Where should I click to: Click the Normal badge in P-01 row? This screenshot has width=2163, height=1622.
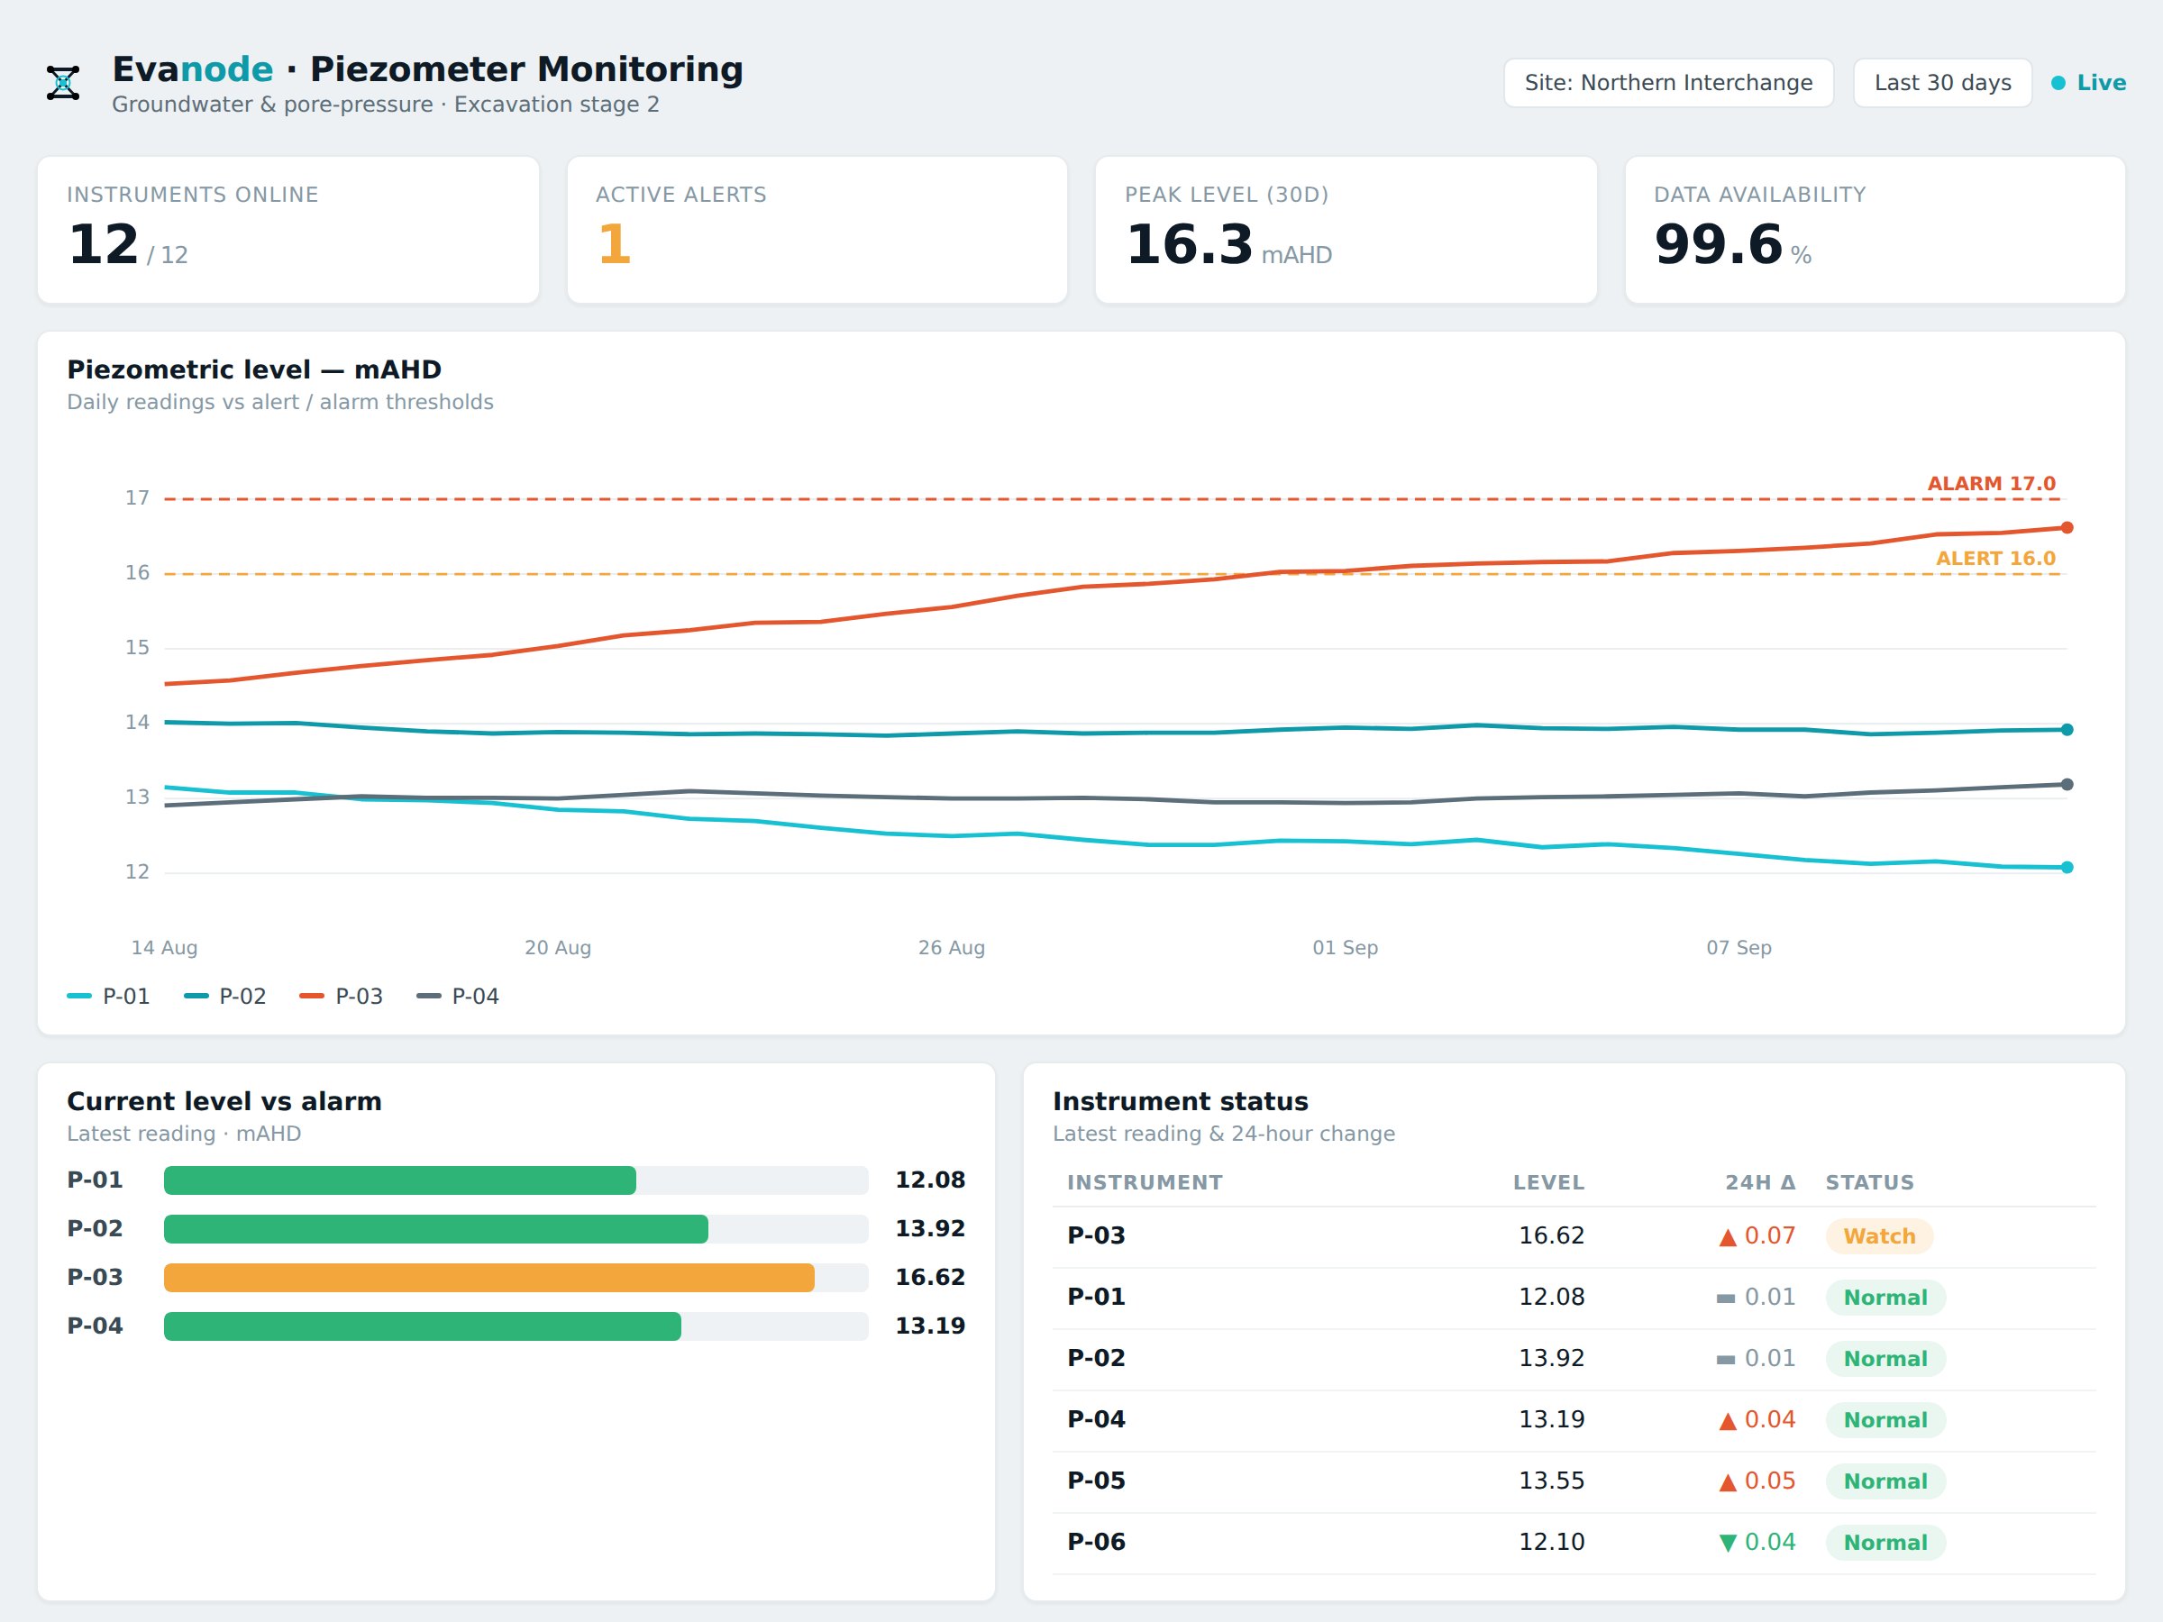pos(1885,1298)
